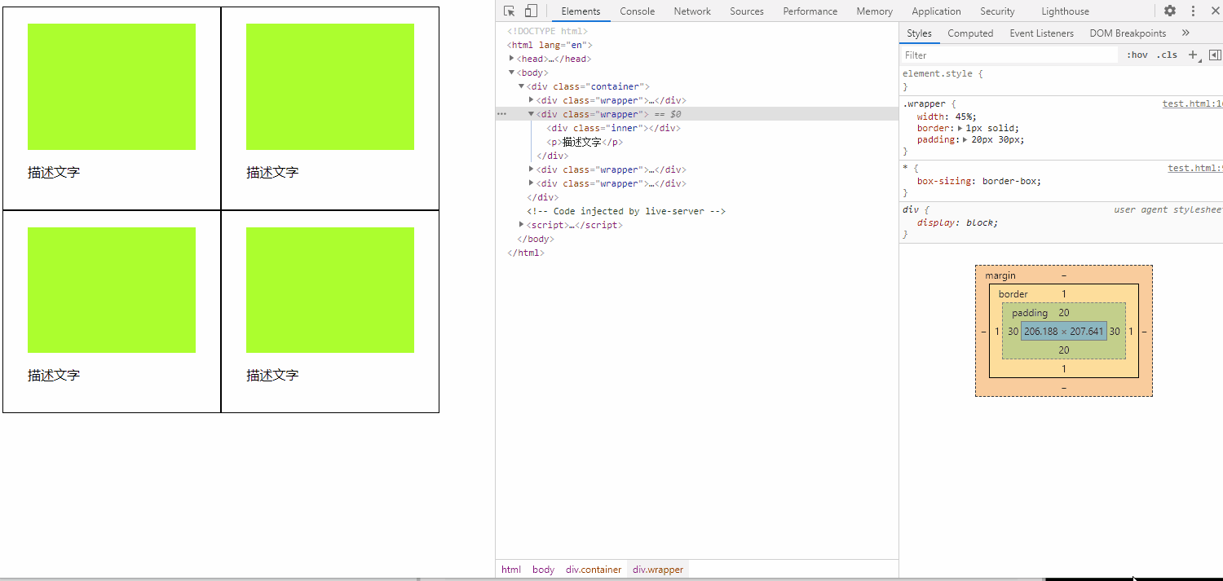Screen dimensions: 1223x581
Task: Show more sidebar tabs chevron
Action: (x=1185, y=33)
